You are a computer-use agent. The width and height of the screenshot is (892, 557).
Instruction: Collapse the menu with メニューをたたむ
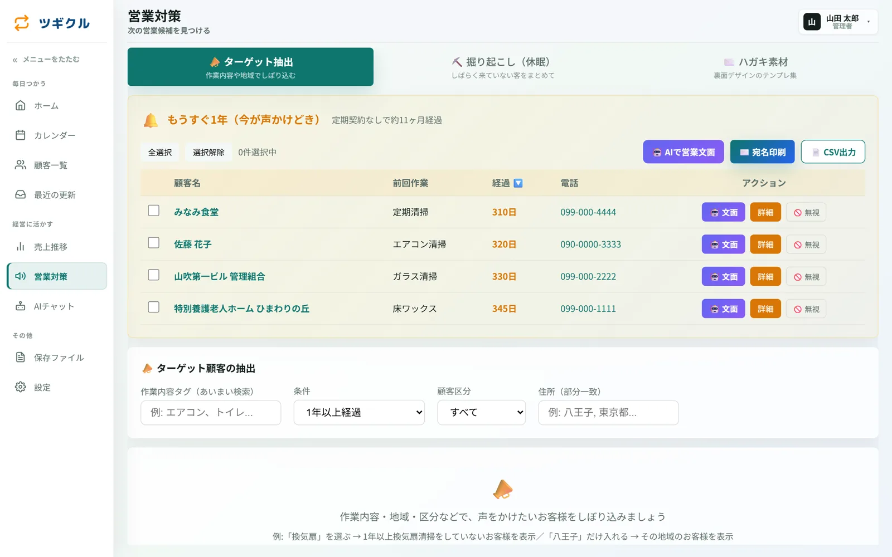click(46, 59)
